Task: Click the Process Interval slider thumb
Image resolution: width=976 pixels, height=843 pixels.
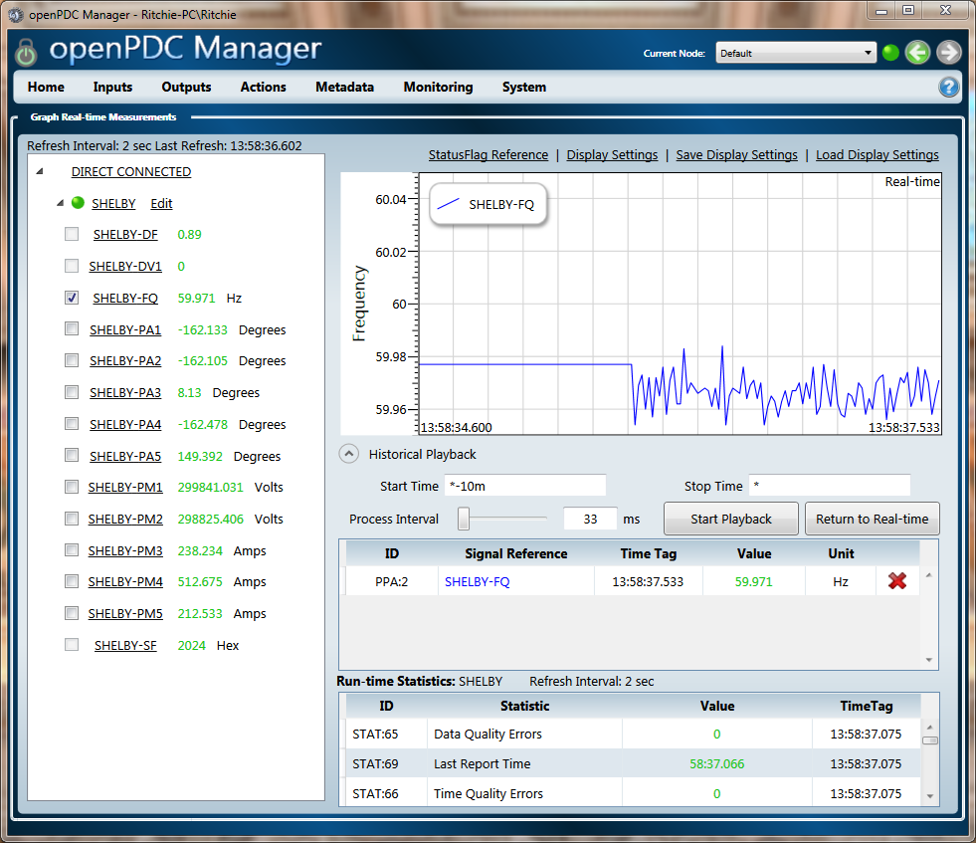Action: pos(463,518)
